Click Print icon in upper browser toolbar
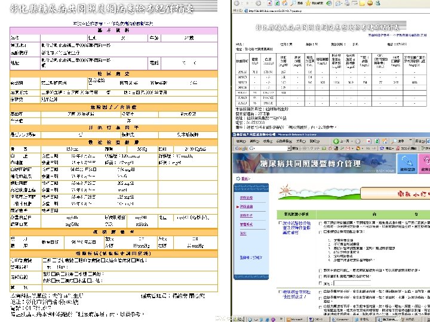Screen dimensions: 430x322 (347, 4)
